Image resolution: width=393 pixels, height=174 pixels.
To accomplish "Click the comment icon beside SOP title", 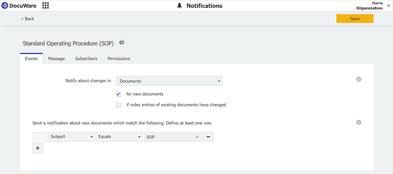I will 122,43.
